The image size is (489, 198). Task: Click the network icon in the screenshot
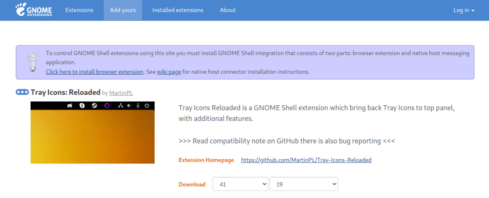click(121, 106)
